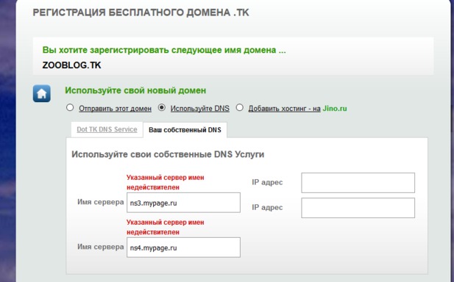Select the 'Используйте DNS' radio button

tap(162, 108)
